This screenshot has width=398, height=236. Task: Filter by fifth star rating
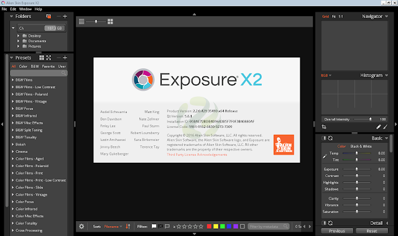pyautogui.click(x=201, y=226)
